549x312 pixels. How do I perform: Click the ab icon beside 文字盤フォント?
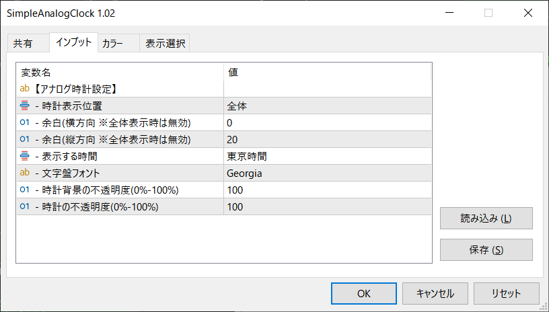pos(25,173)
